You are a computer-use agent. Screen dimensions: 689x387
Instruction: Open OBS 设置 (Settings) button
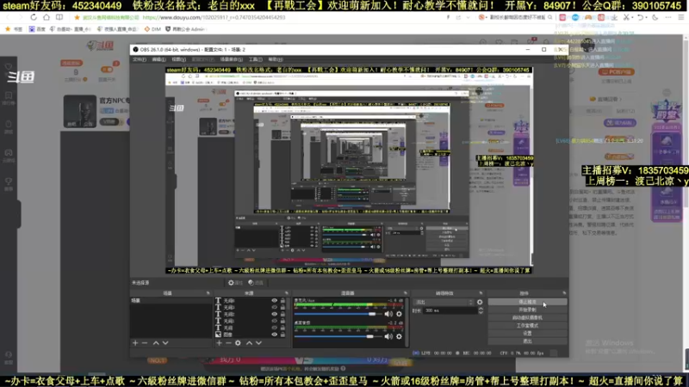click(527, 334)
